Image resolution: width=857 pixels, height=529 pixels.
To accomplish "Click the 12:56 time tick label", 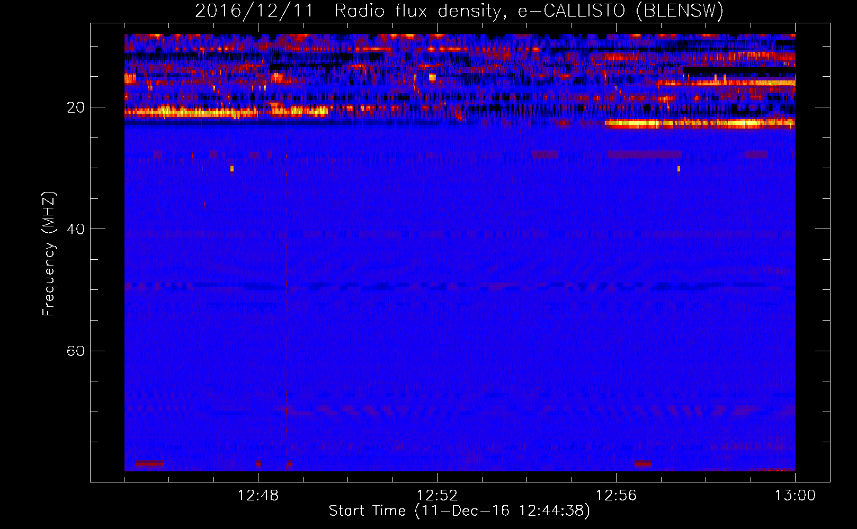I will tap(616, 496).
